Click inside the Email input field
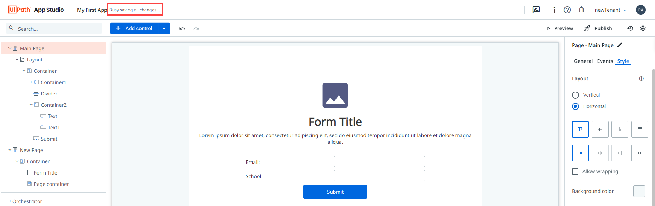The width and height of the screenshot is (655, 206). tap(379, 161)
